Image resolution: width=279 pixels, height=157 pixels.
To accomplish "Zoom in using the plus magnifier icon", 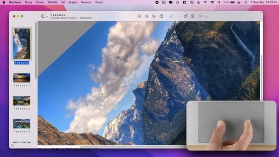I will coord(153,16).
